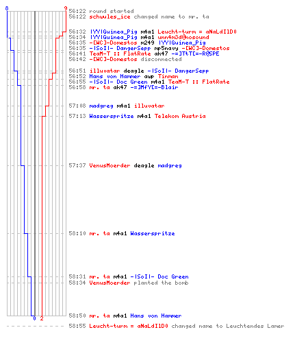Click the 58:50 timestamp
The width and height of the screenshot is (308, 343).
77,316
